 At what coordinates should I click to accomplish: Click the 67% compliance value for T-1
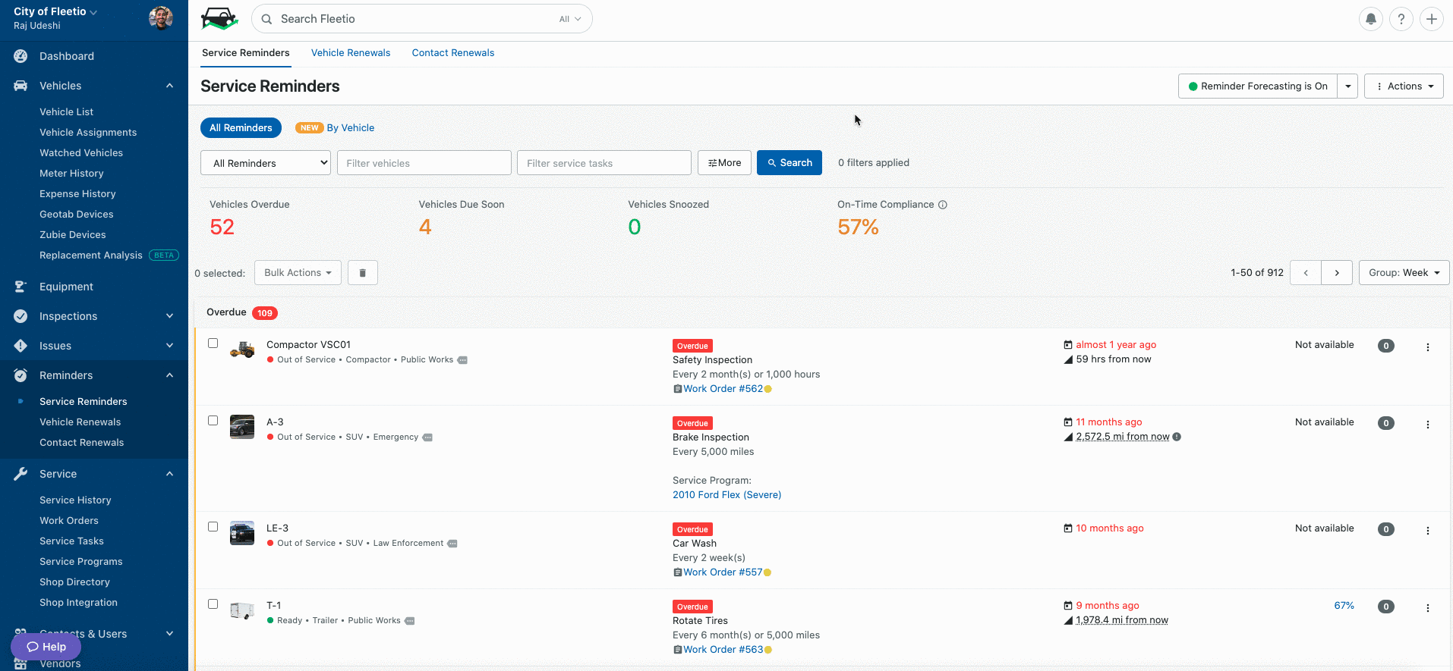1344,606
